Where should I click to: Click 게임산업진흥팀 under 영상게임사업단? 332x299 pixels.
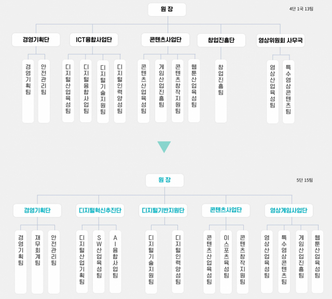pos(301,262)
